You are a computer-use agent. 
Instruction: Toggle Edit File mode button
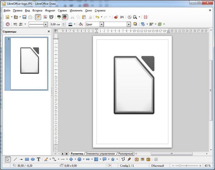38,17
